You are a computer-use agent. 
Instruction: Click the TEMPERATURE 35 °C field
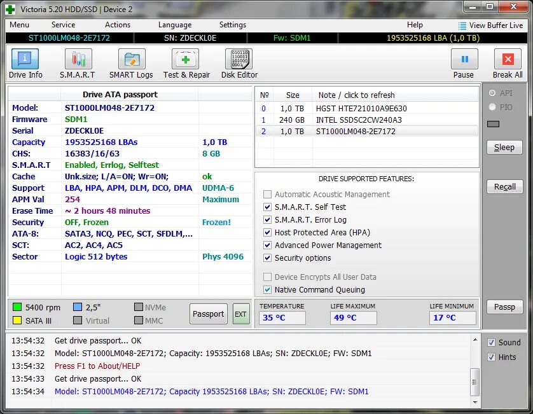tap(282, 318)
